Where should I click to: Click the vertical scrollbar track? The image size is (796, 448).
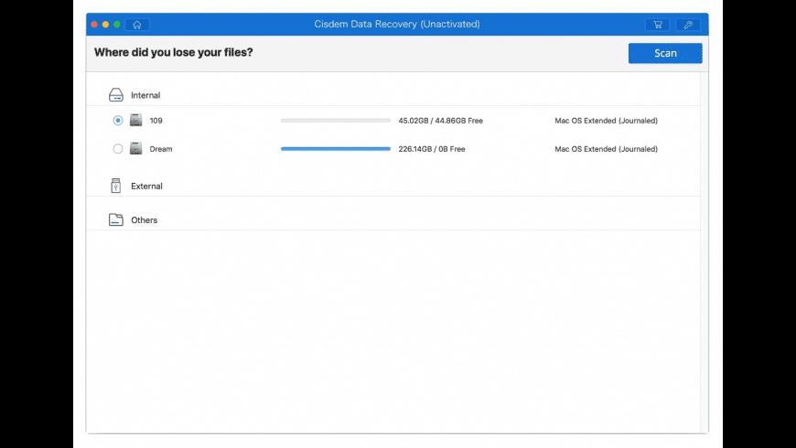(705, 252)
